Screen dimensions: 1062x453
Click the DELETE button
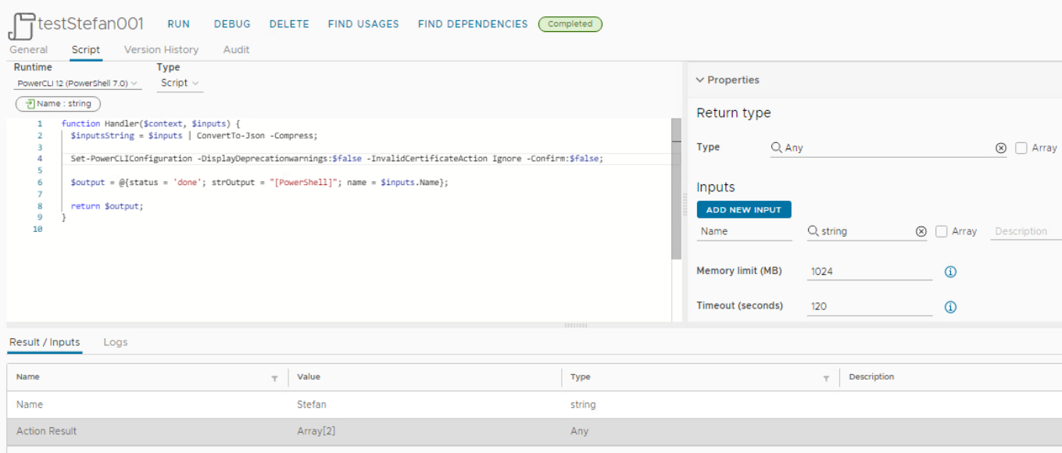pyautogui.click(x=289, y=24)
